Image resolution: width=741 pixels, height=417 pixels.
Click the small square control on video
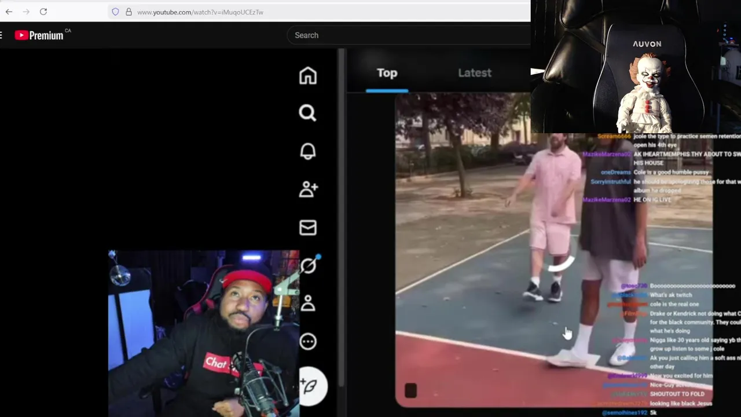[x=410, y=391]
